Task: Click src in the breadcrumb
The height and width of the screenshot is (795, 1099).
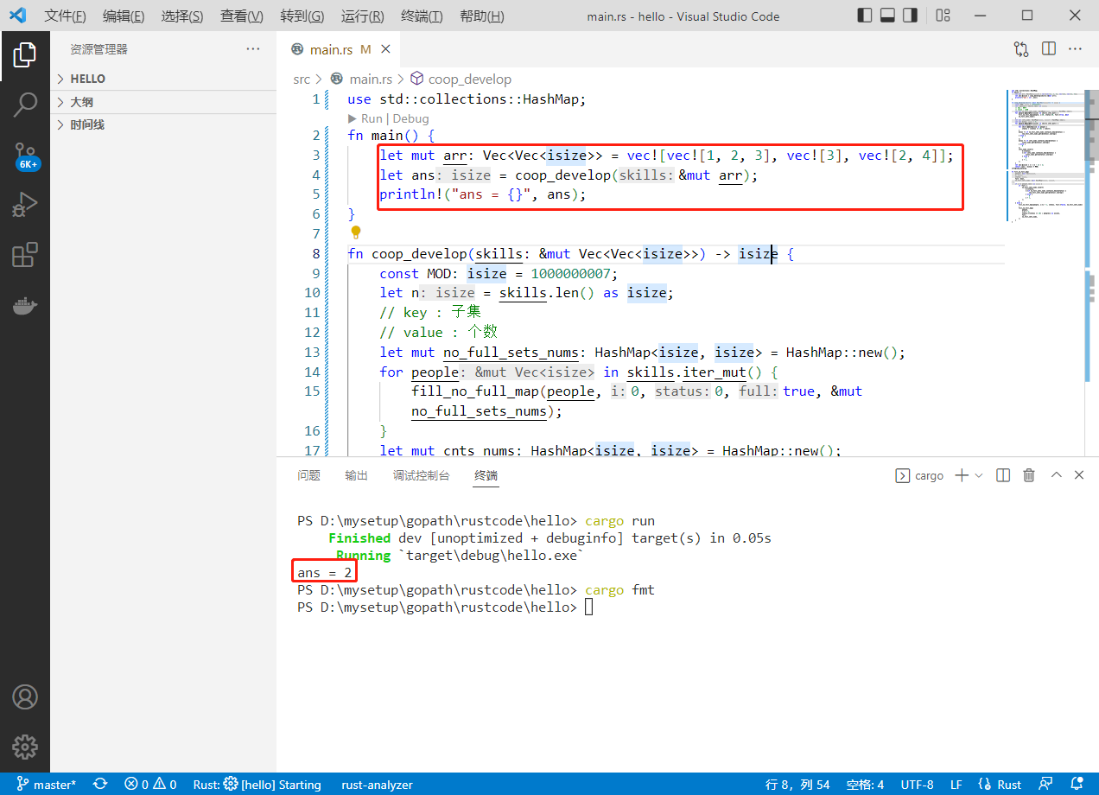Action: point(301,79)
